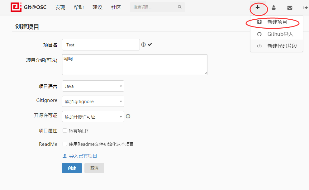This screenshot has width=309, height=190.
Task: Click info icon next to project name field
Action: tap(144, 45)
